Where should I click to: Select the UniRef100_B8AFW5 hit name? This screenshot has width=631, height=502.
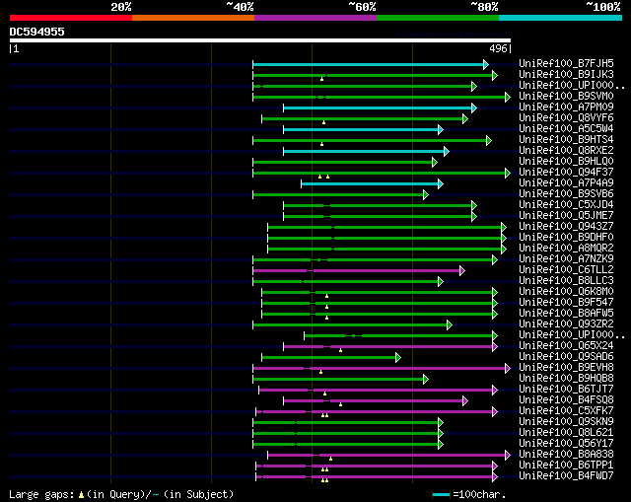coord(566,314)
